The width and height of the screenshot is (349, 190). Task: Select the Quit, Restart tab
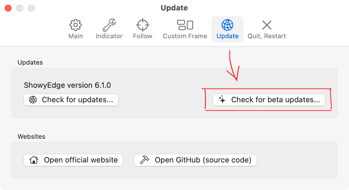267,29
